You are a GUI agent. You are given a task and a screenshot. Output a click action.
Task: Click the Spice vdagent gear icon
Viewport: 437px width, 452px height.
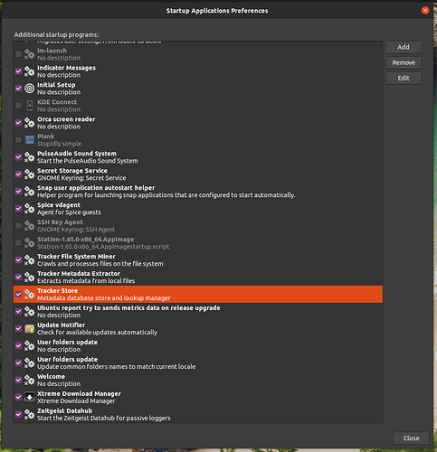click(29, 209)
